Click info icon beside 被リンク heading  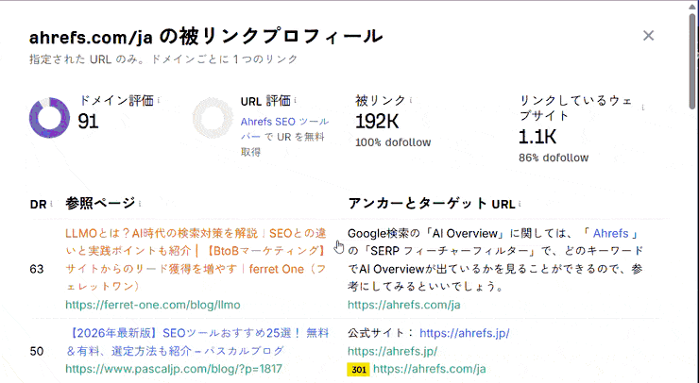[412, 100]
